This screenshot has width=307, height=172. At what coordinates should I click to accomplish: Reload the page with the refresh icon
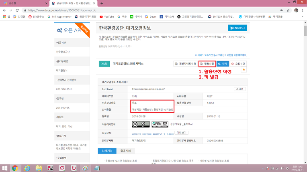[17, 10]
